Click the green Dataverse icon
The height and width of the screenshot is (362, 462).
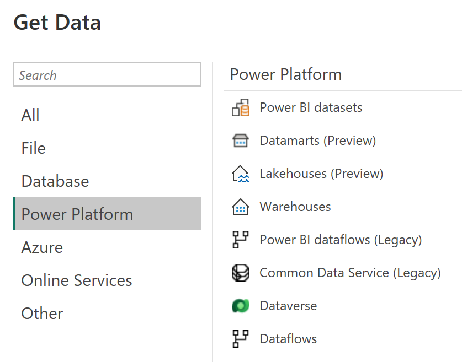pyautogui.click(x=241, y=306)
